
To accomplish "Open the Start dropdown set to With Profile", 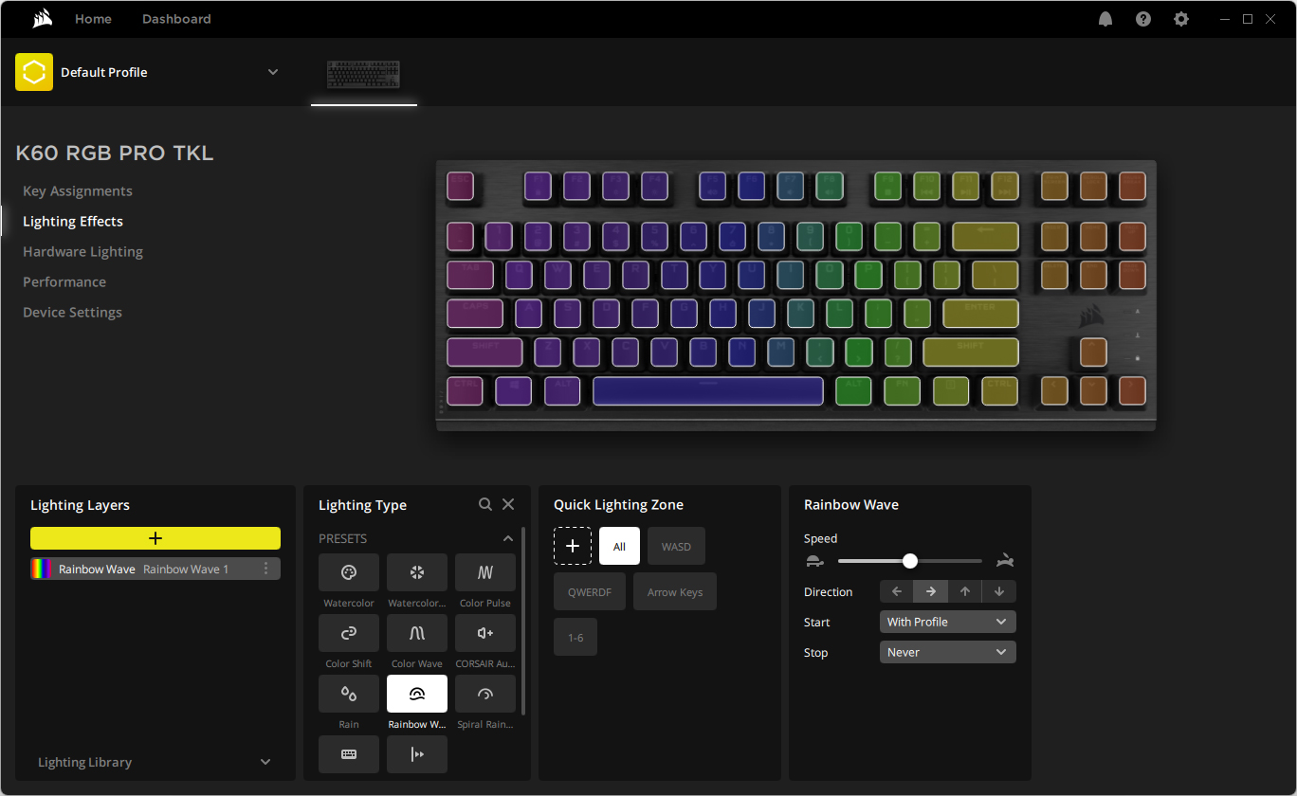I will click(x=948, y=622).
